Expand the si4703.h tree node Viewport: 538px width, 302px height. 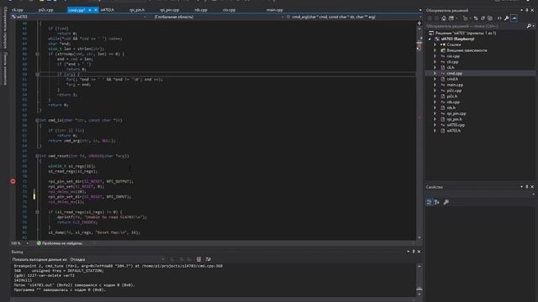pos(435,131)
